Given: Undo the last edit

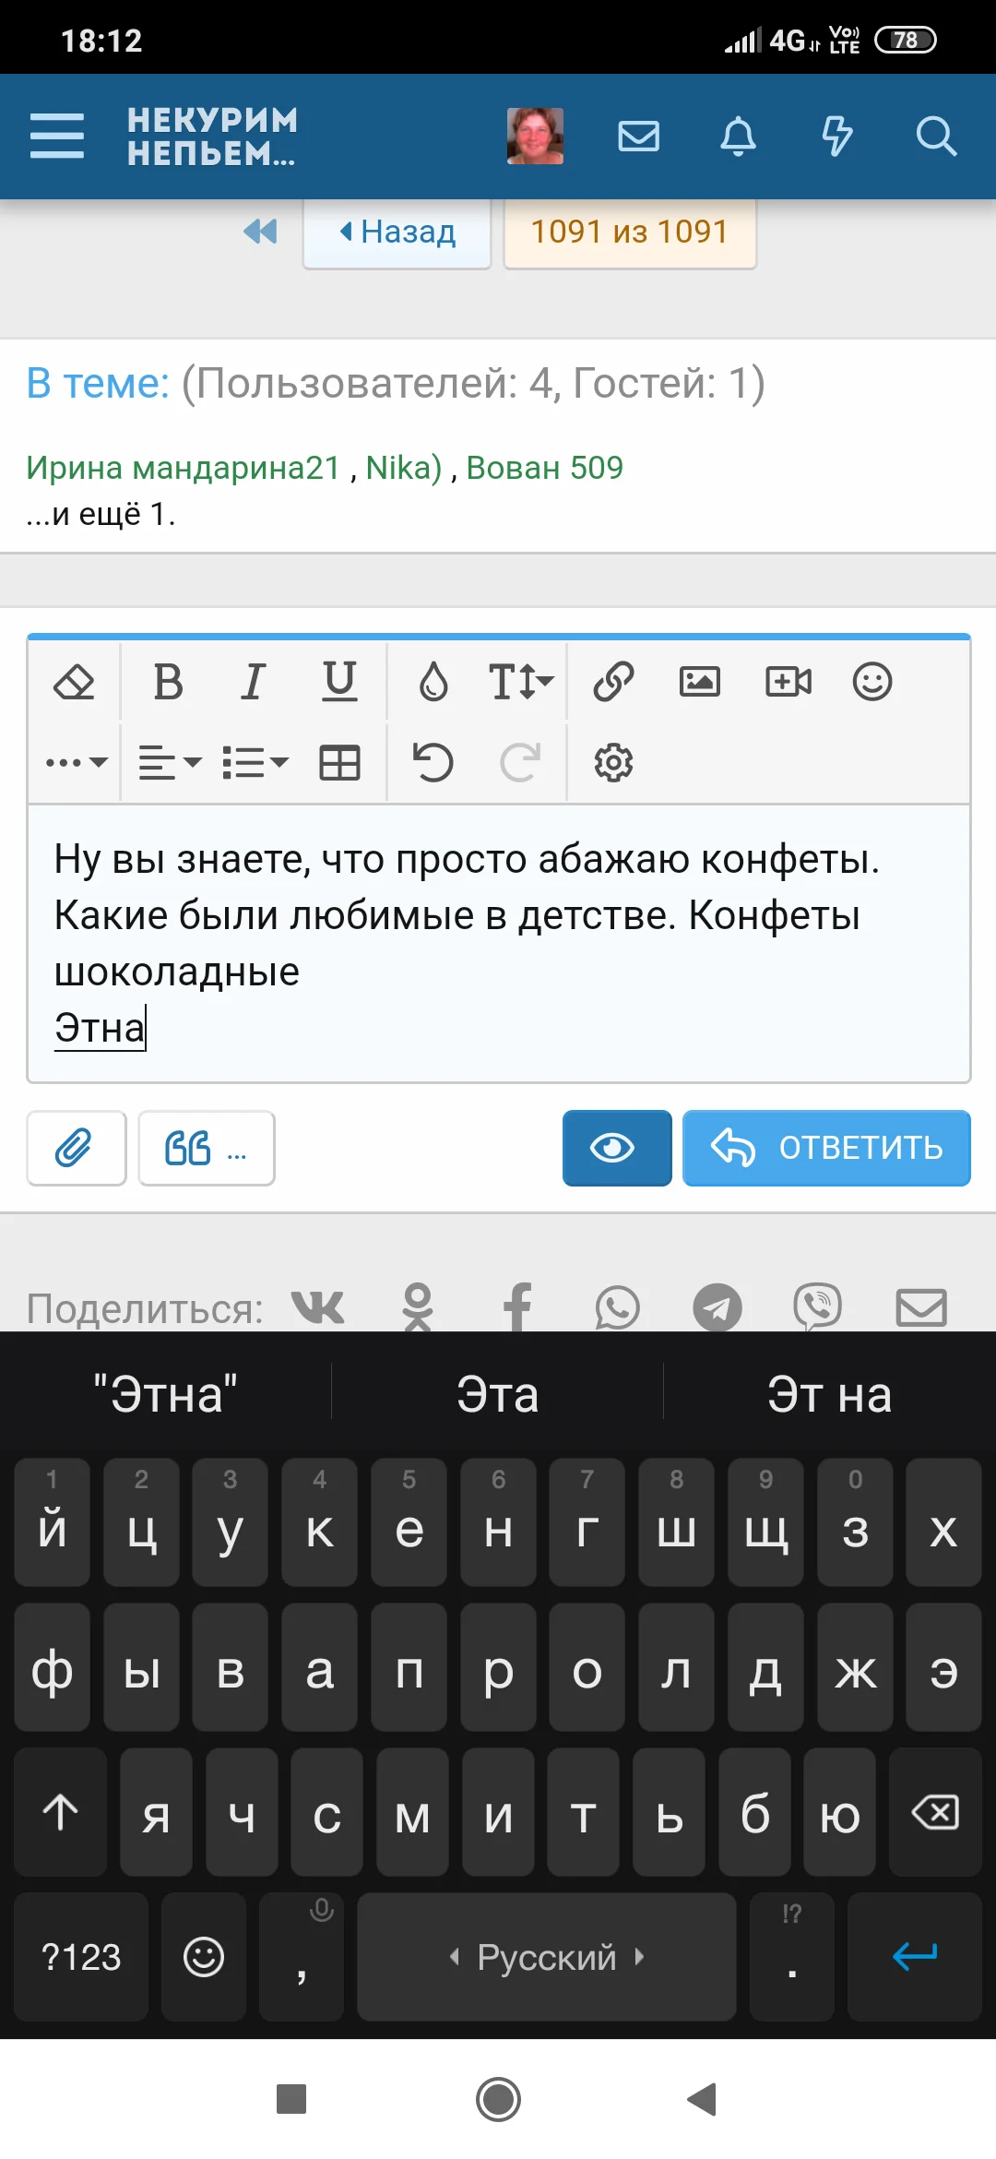Looking at the screenshot, I should (433, 763).
